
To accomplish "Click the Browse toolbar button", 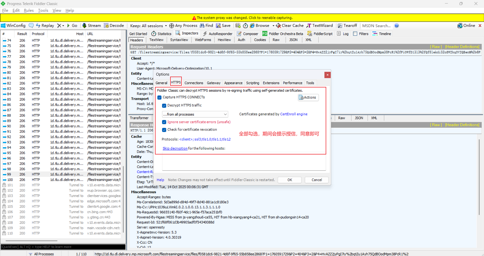I will pyautogui.click(x=260, y=25).
